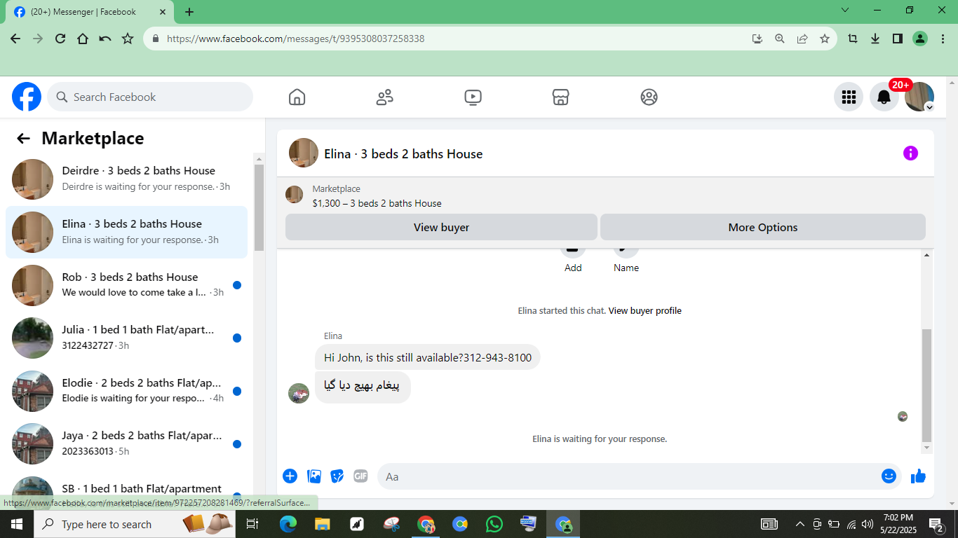Open the Facebook menu grid icon
Viewport: 958px width, 538px height.
[x=849, y=97]
